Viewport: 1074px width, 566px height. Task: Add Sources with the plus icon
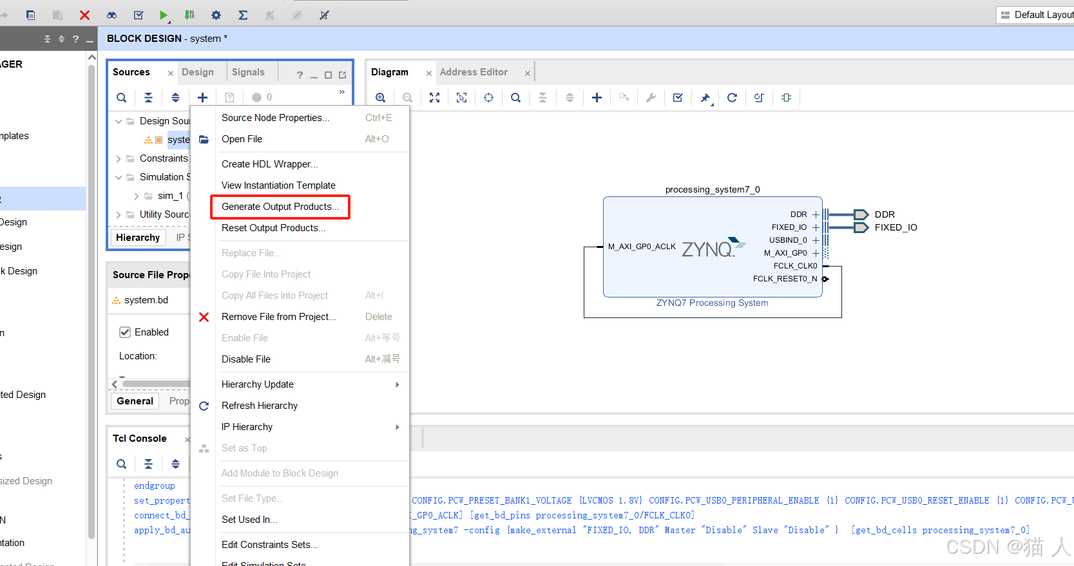(202, 97)
